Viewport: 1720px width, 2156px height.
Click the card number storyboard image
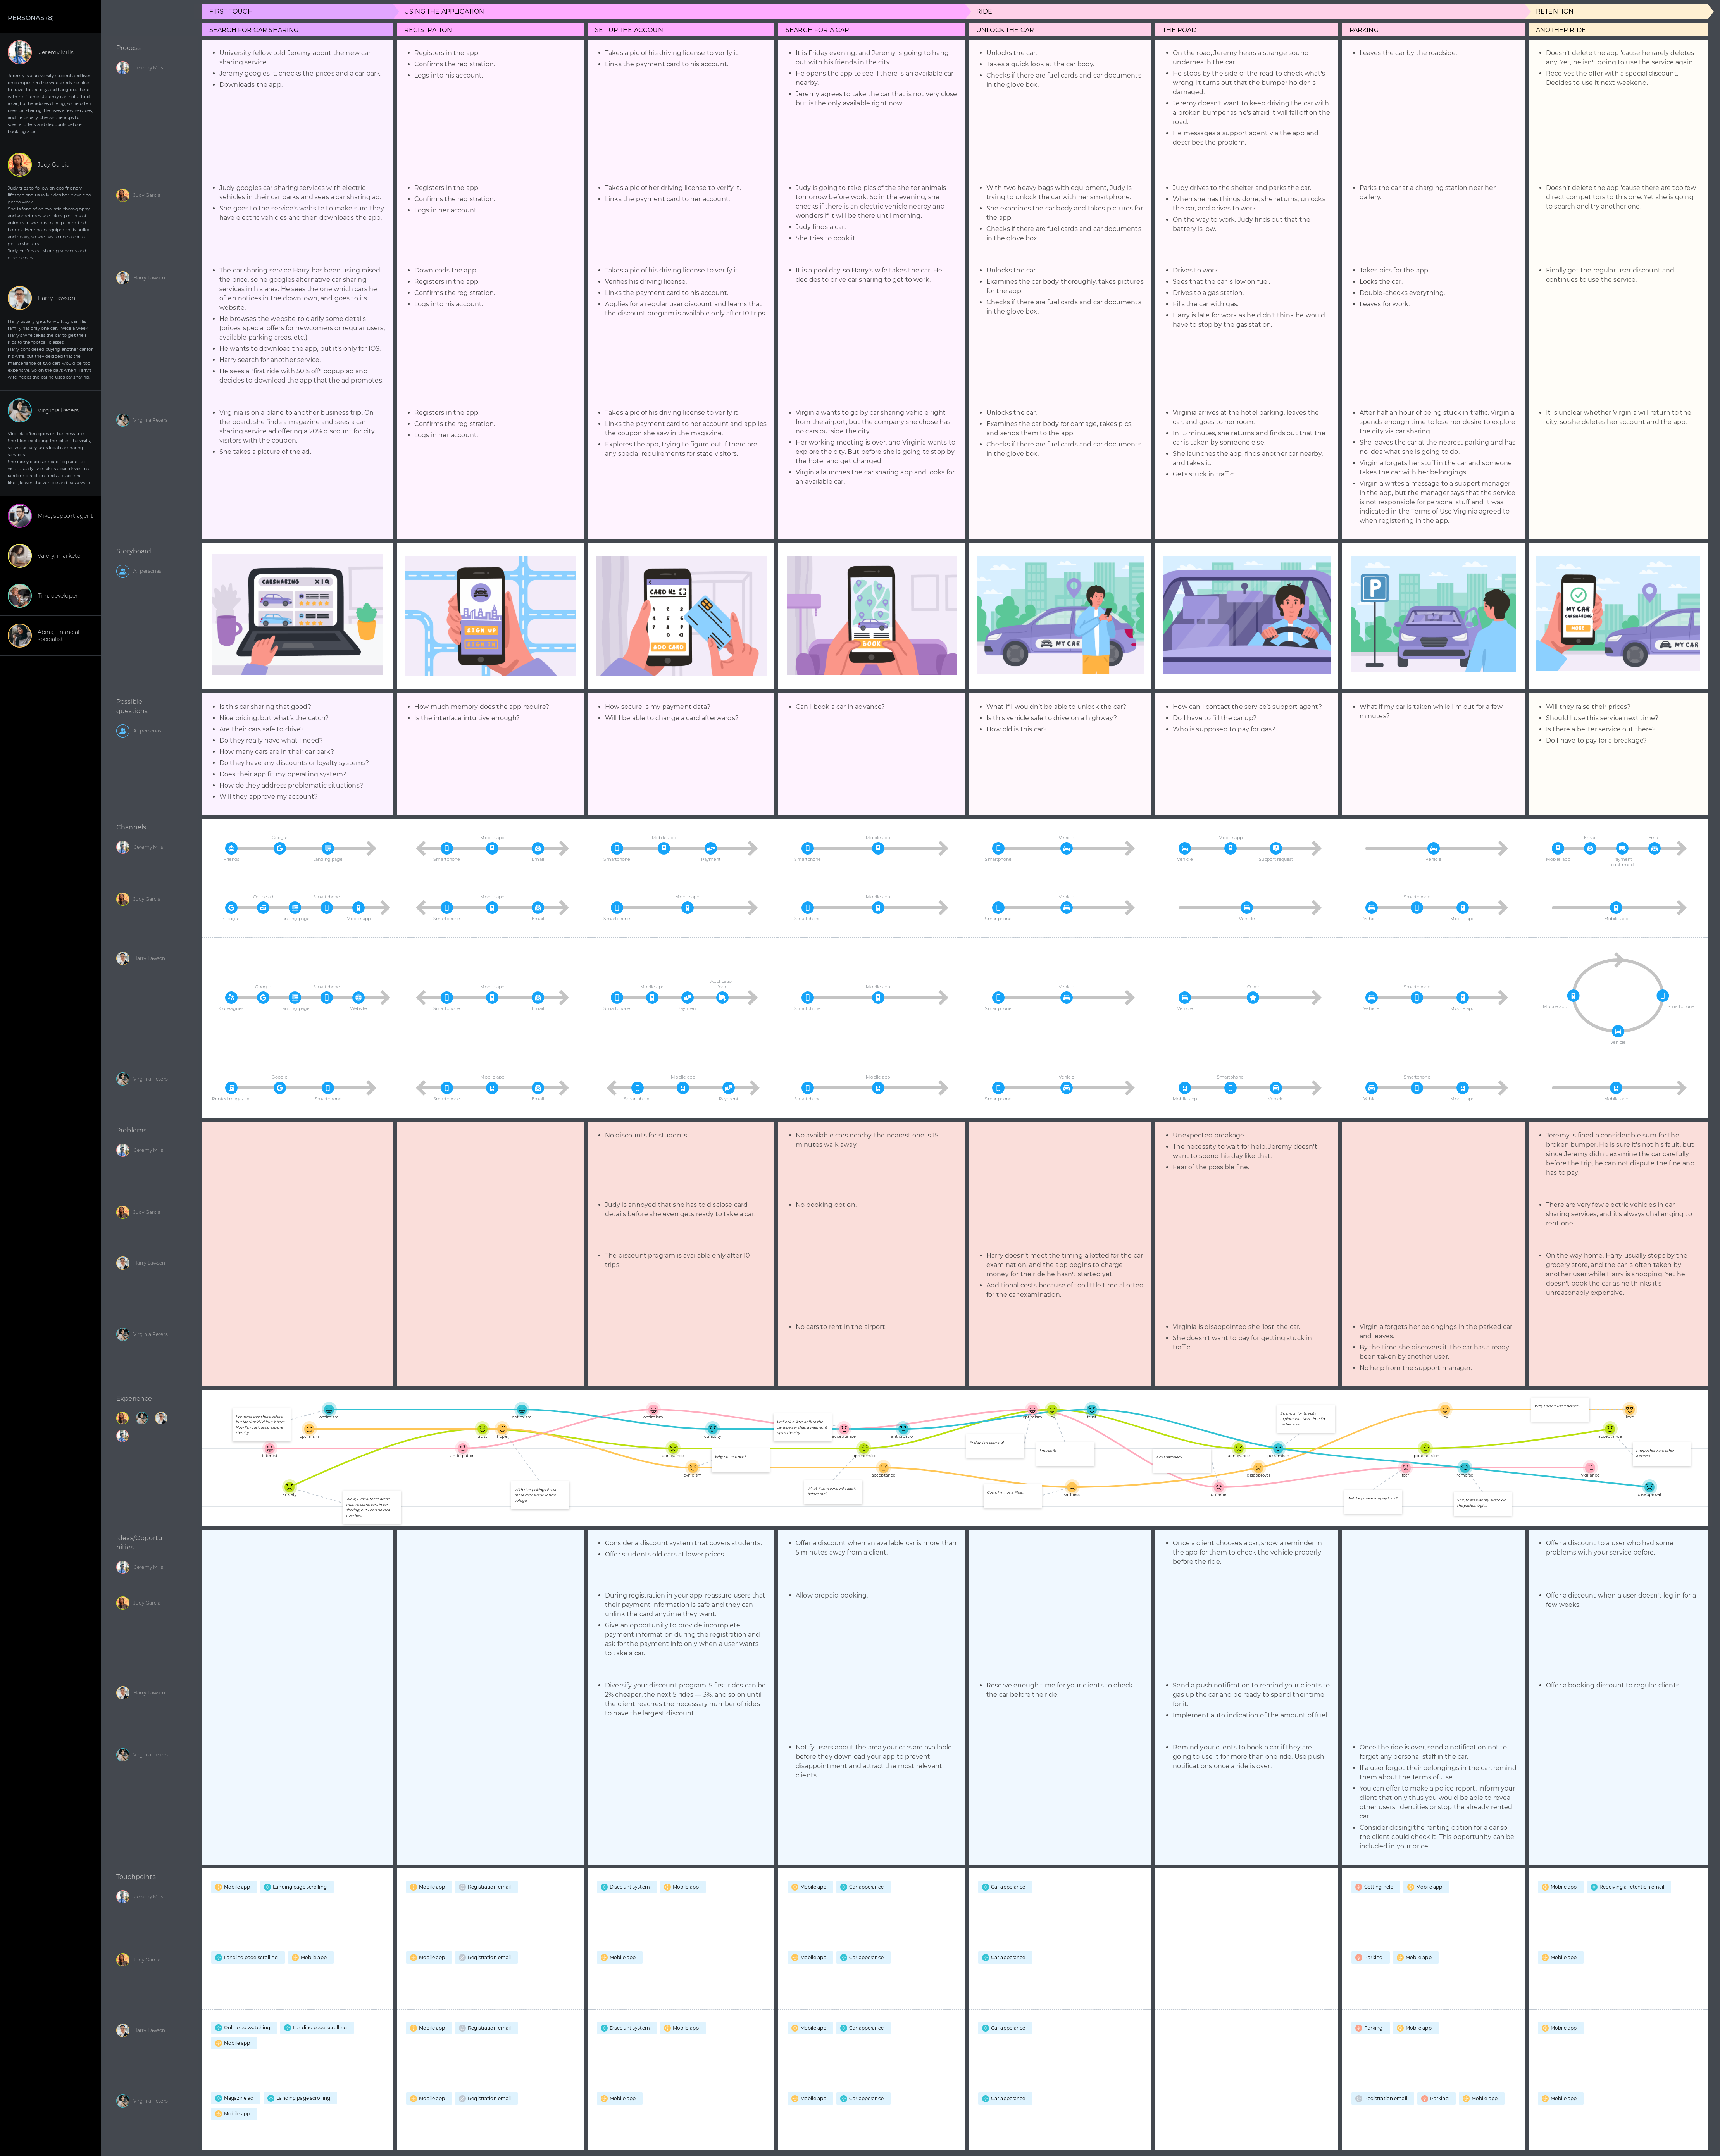(x=681, y=616)
